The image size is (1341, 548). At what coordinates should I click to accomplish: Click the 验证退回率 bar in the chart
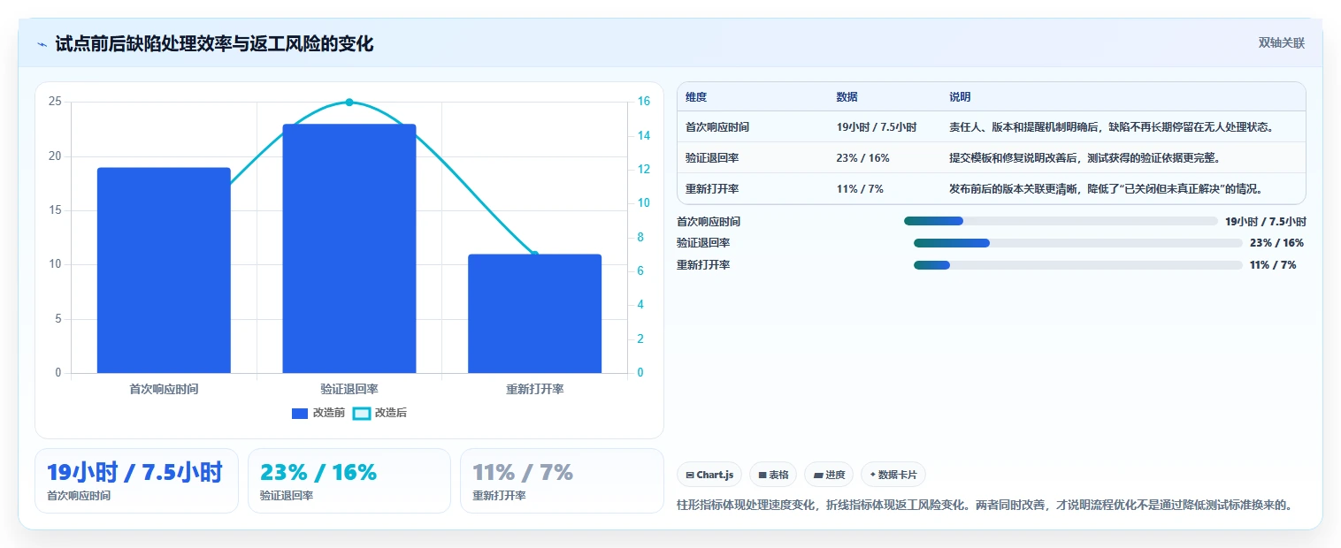coord(349,248)
